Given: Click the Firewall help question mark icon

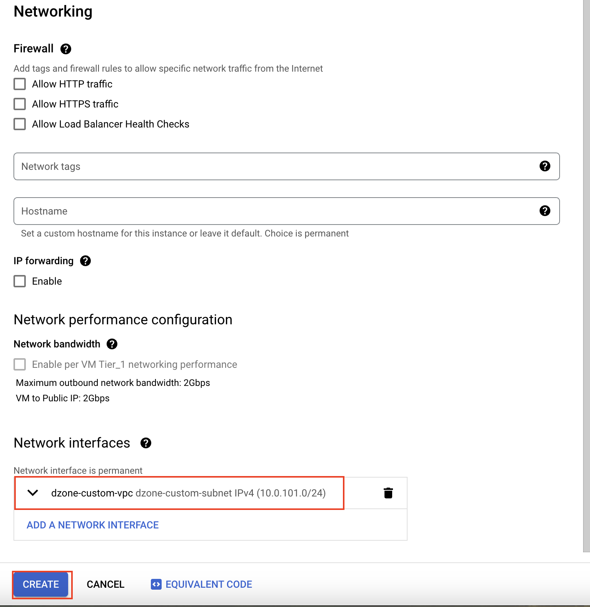Looking at the screenshot, I should pyautogui.click(x=66, y=49).
